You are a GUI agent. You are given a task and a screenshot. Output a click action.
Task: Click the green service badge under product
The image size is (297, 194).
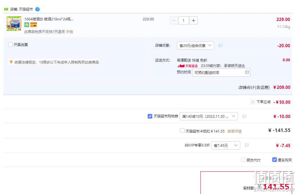[27, 25]
